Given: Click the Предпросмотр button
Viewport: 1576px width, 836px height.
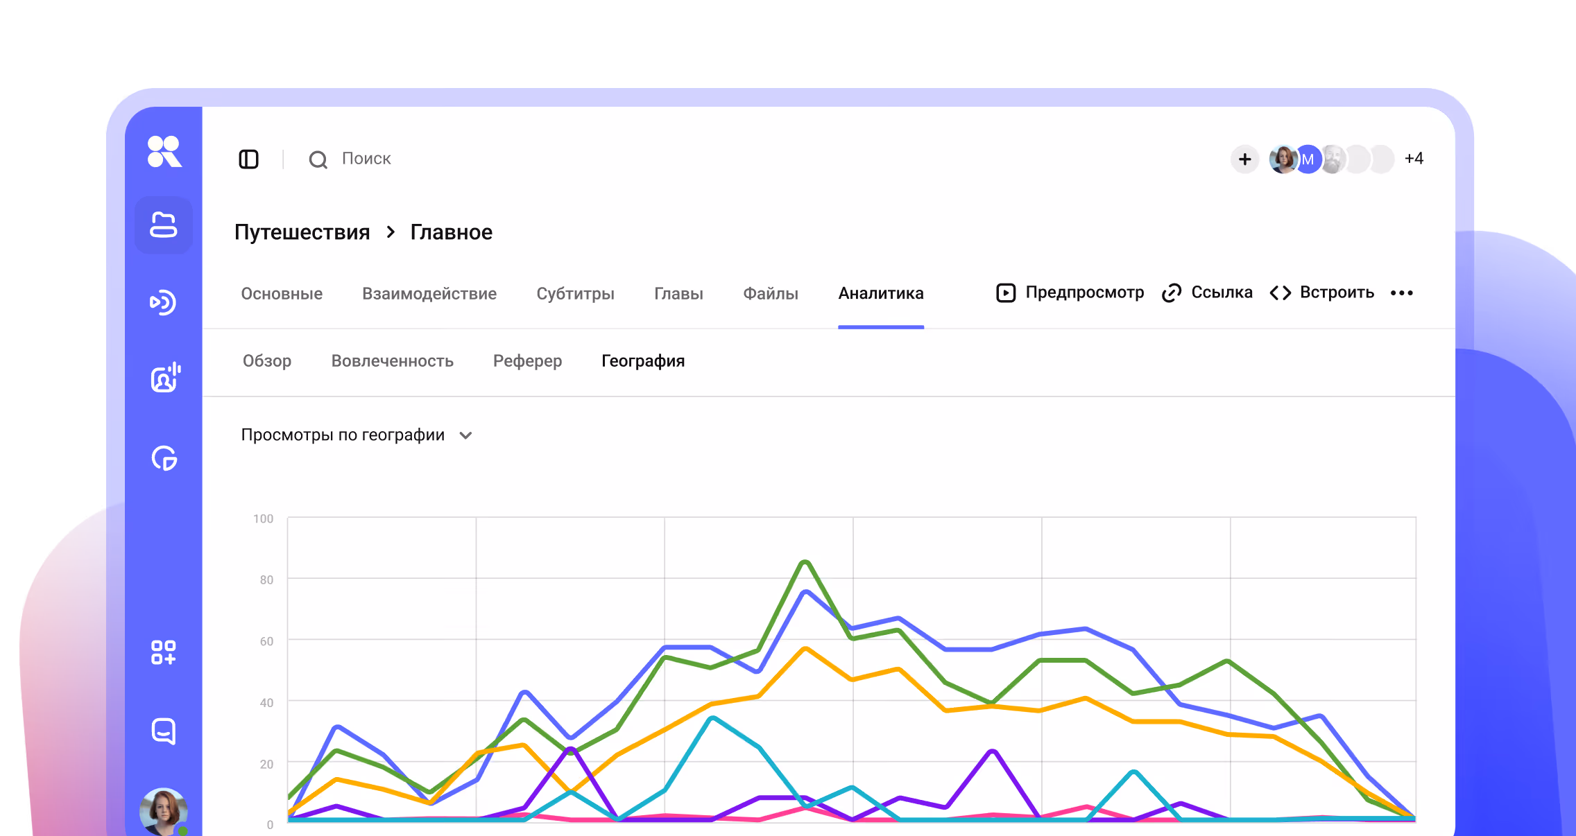Looking at the screenshot, I should (1070, 293).
